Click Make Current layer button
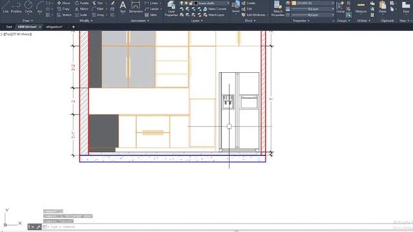 215,9
